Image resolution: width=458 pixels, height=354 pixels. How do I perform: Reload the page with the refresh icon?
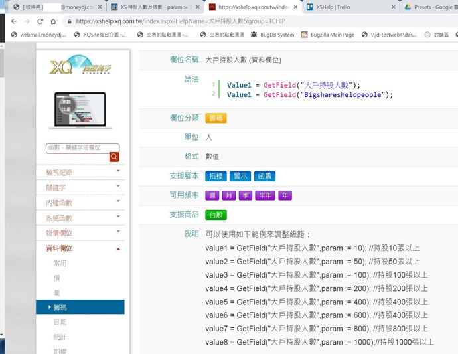click(x=41, y=21)
